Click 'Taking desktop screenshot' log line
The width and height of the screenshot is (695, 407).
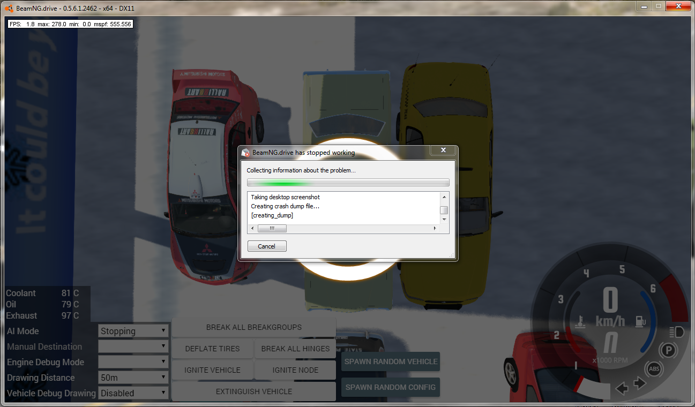[x=286, y=197]
